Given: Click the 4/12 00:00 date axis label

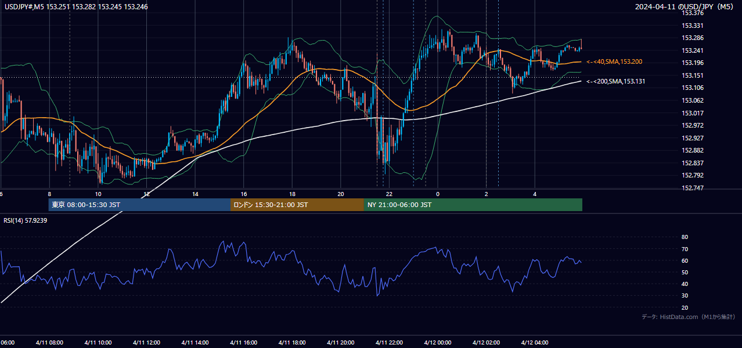Looking at the screenshot, I should 438,343.
